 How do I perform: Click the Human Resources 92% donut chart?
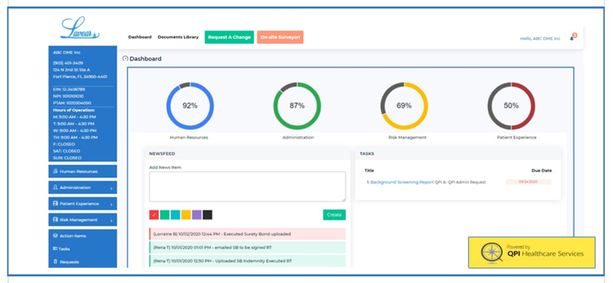tap(190, 106)
